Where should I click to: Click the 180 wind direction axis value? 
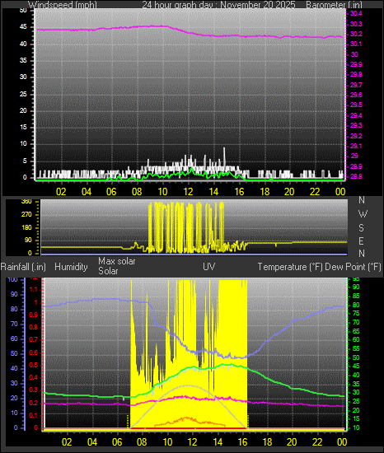click(26, 227)
